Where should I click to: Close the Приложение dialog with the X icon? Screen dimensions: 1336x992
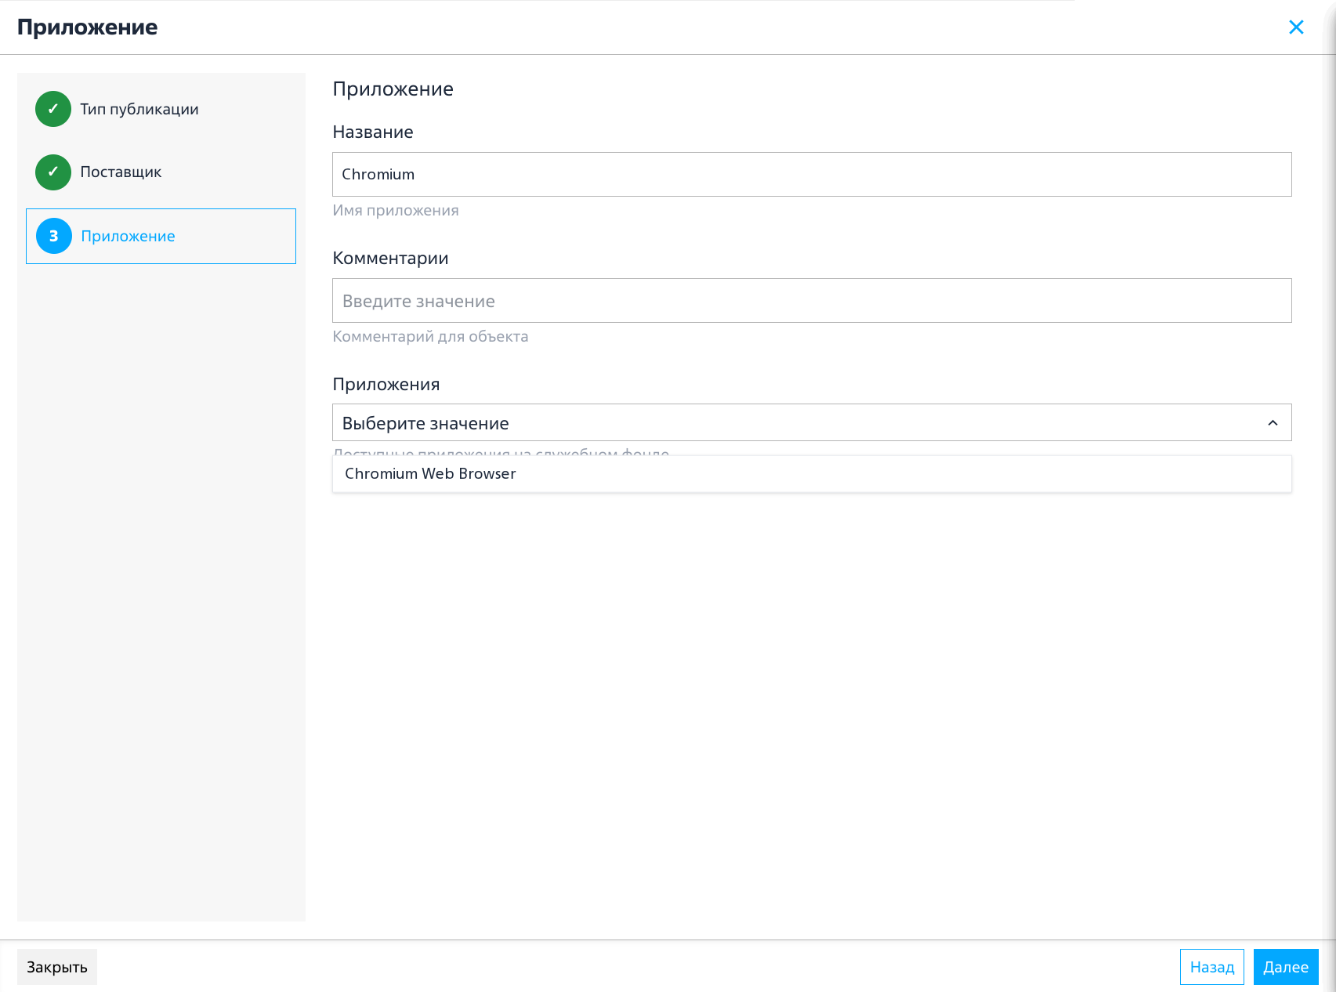click(1296, 27)
